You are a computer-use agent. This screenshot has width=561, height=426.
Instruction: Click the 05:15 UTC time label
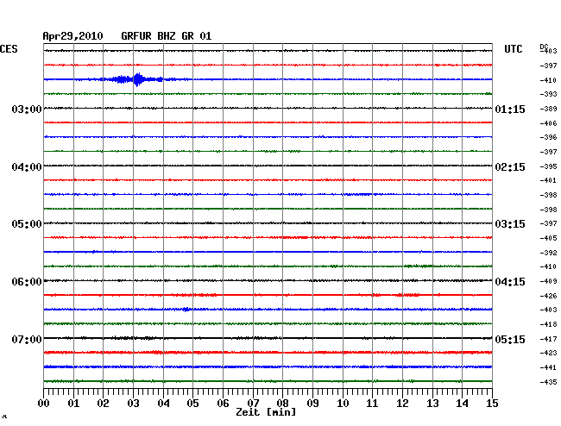pyautogui.click(x=510, y=339)
